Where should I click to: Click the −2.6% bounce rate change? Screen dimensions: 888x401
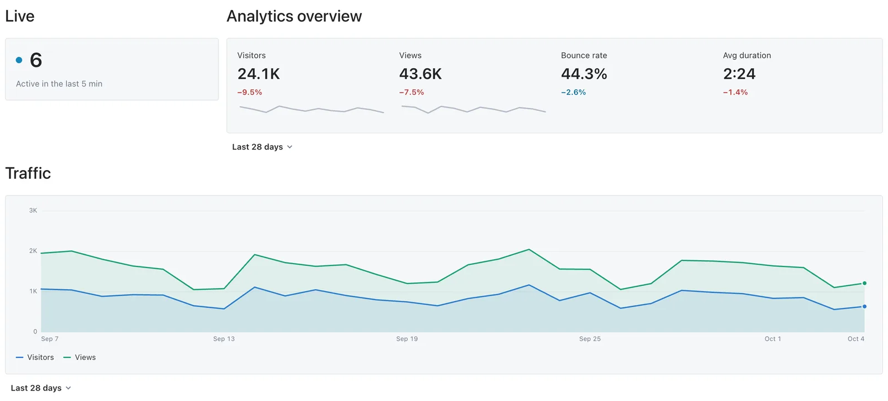tap(573, 92)
